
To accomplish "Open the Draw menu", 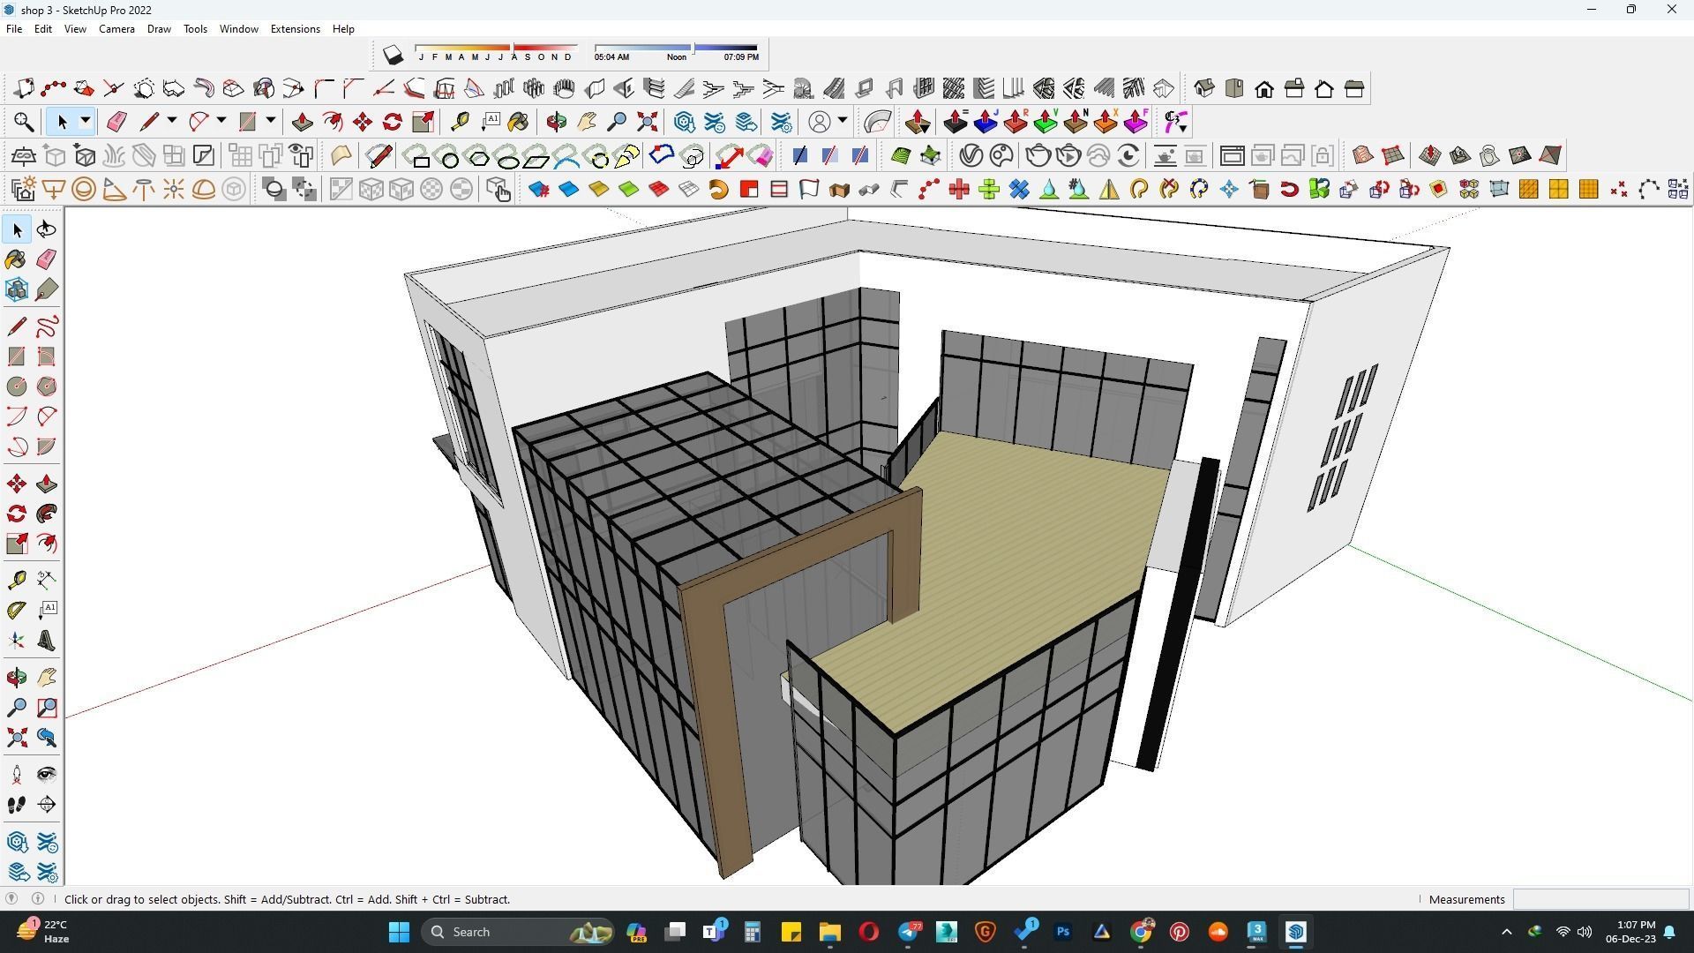I will point(159,29).
